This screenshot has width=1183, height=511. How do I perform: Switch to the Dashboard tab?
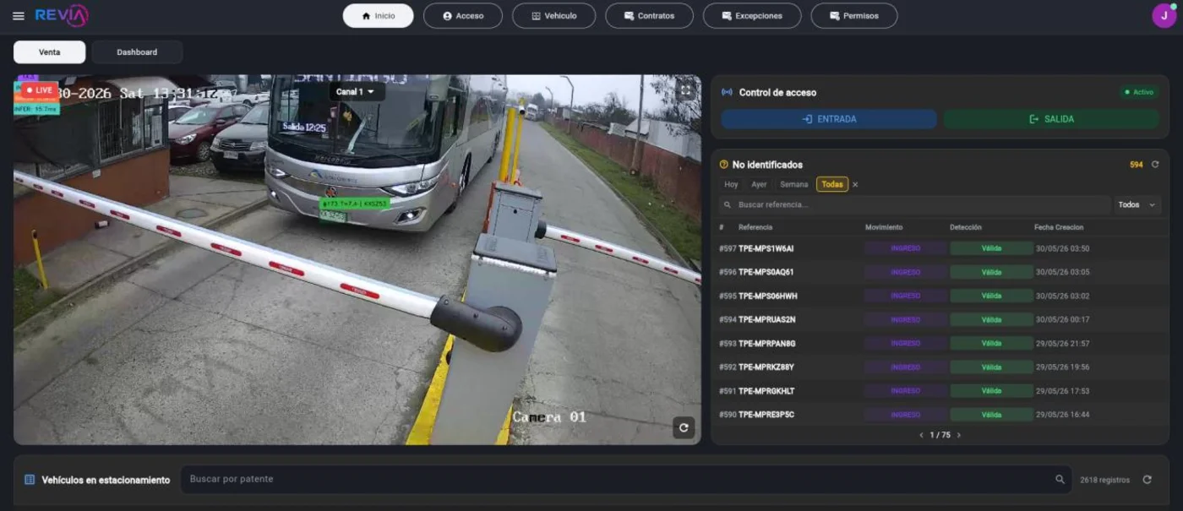(137, 52)
